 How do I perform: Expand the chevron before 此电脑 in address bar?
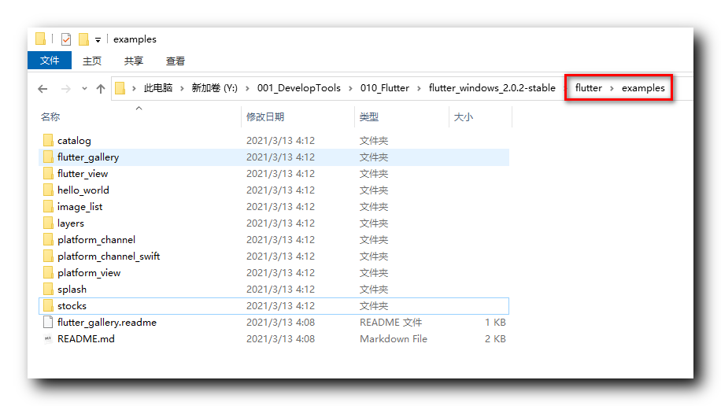134,88
